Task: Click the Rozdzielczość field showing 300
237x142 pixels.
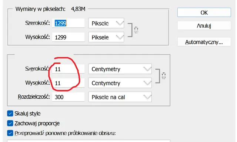Action: 68,97
